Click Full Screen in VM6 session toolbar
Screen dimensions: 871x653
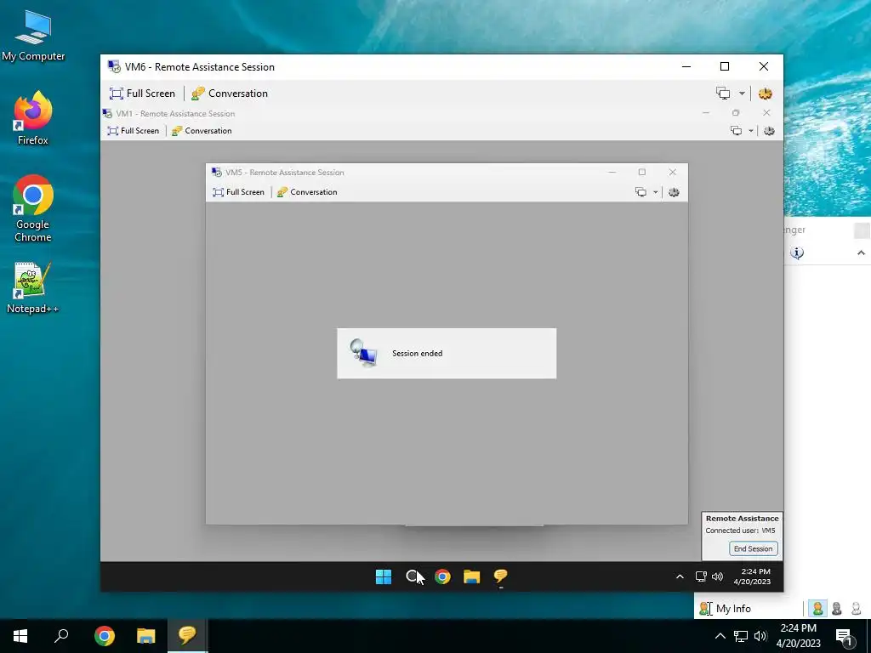click(x=142, y=94)
